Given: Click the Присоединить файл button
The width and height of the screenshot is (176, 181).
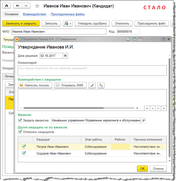Looking at the screenshot, I should 151,23.
